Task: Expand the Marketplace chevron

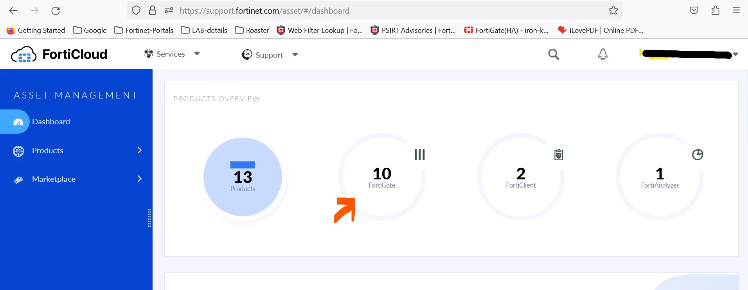Action: 140,179
